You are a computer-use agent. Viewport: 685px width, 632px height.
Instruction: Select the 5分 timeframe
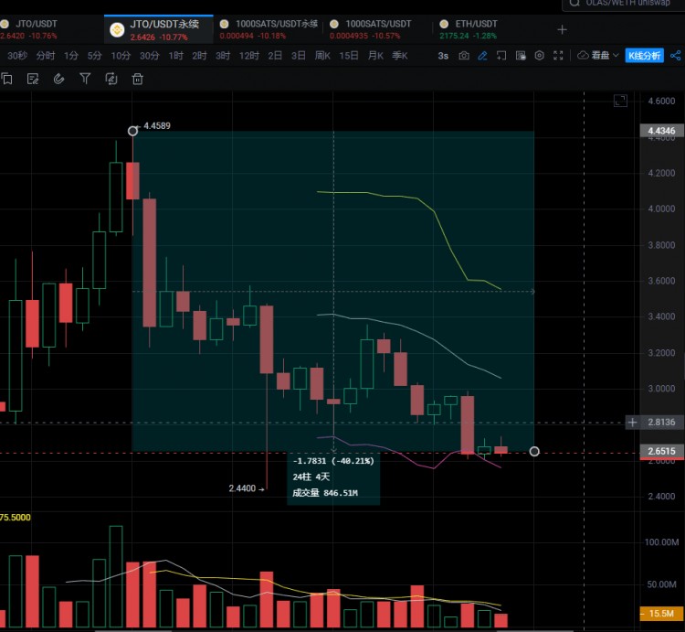(94, 56)
